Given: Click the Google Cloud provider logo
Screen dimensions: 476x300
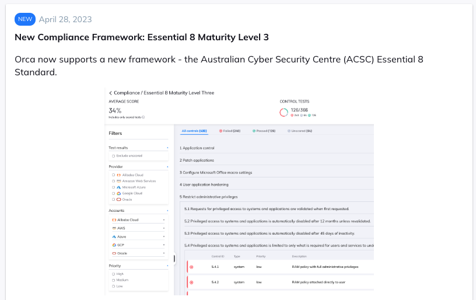Looking at the screenshot, I should click(x=118, y=193).
